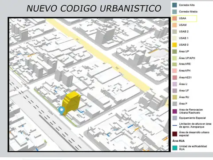Click the blue location pin marker on the map
The image size is (213, 160).
62,111
